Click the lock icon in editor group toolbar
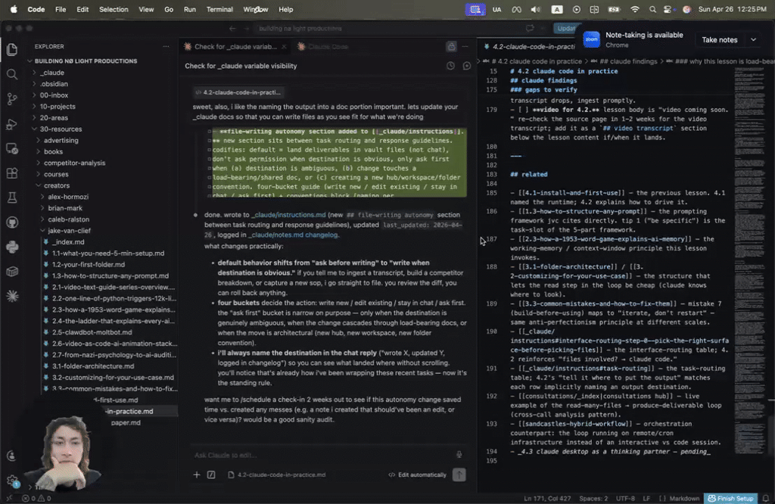775x504 pixels. pos(451,46)
